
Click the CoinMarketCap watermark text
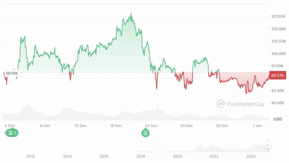pyautogui.click(x=245, y=104)
